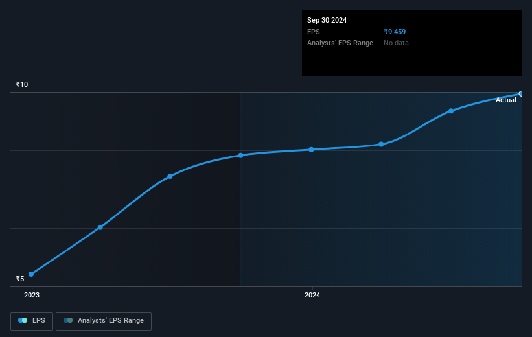
Task: Select the EPS data point above the 2024 tick
Action: tap(312, 150)
